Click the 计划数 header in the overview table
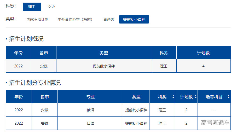Viewport: 237px width, 133px height. [x=204, y=53]
